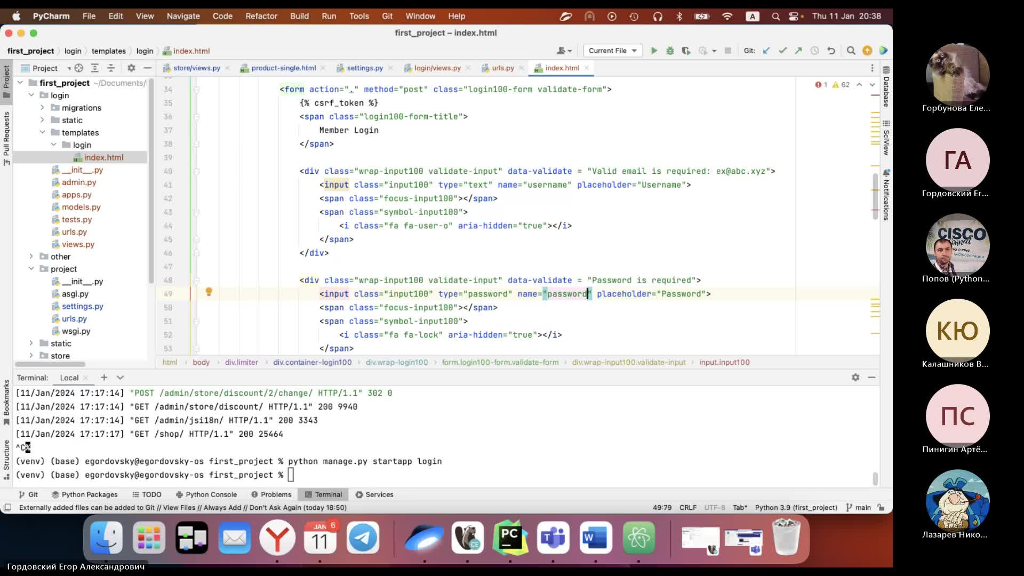This screenshot has height=576, width=1024.
Task: Open Project panel settings gear
Action: point(131,68)
